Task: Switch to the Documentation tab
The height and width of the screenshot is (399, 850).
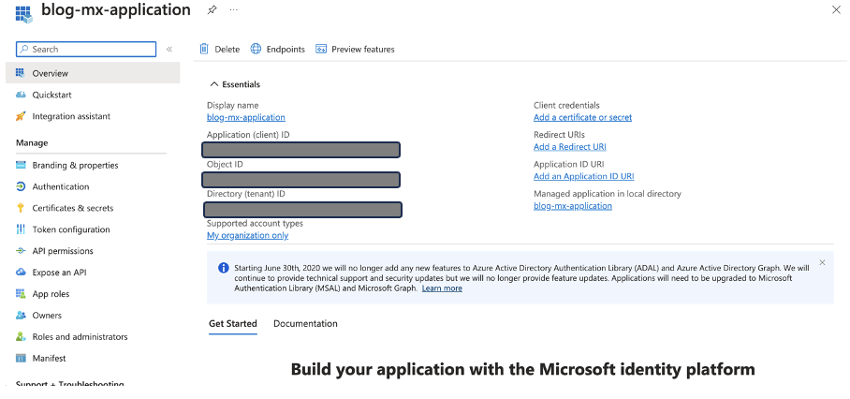Action: coord(306,324)
